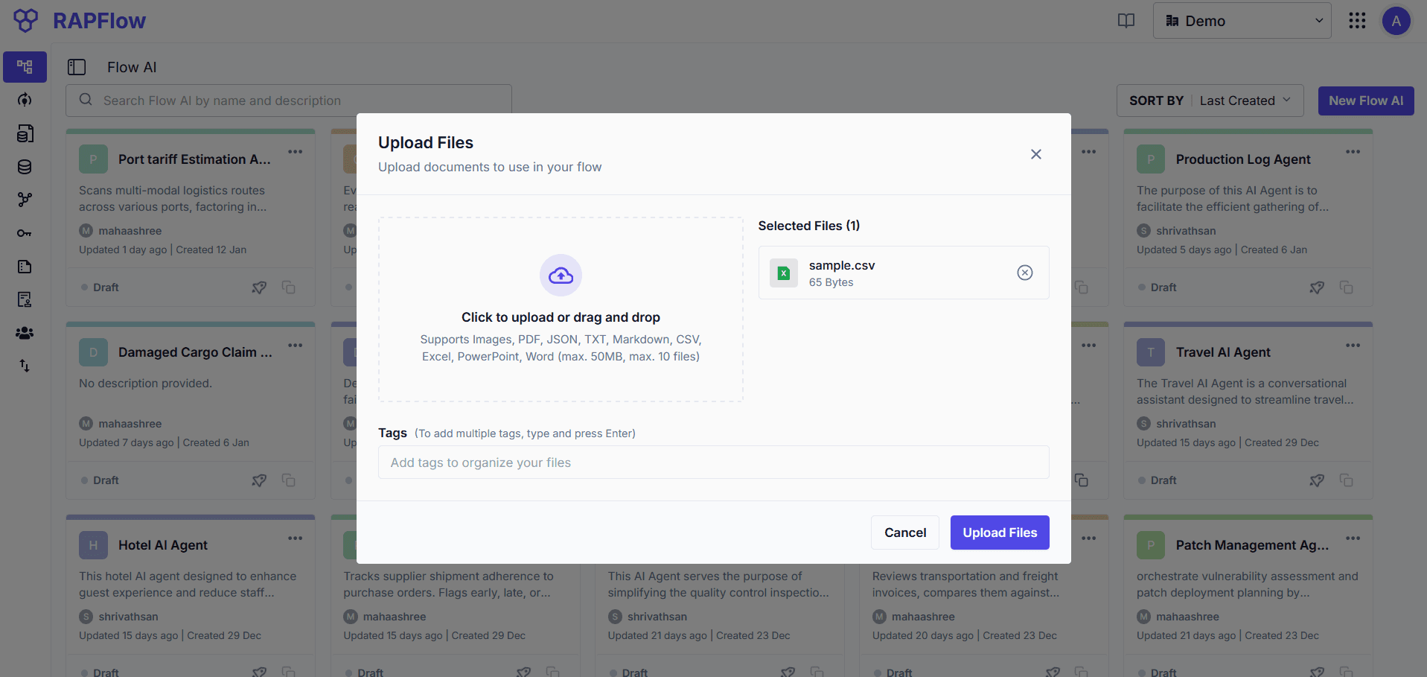Cancel the upload dialog
This screenshot has width=1427, height=677.
coord(904,533)
